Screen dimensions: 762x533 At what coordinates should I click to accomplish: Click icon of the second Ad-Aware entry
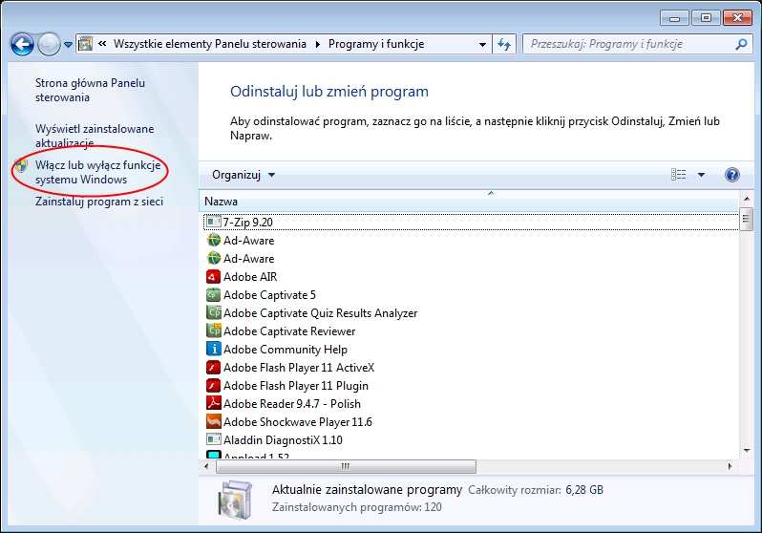click(x=213, y=258)
